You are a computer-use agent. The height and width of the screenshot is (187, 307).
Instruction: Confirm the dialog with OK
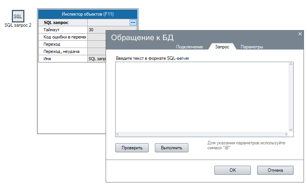click(232, 170)
